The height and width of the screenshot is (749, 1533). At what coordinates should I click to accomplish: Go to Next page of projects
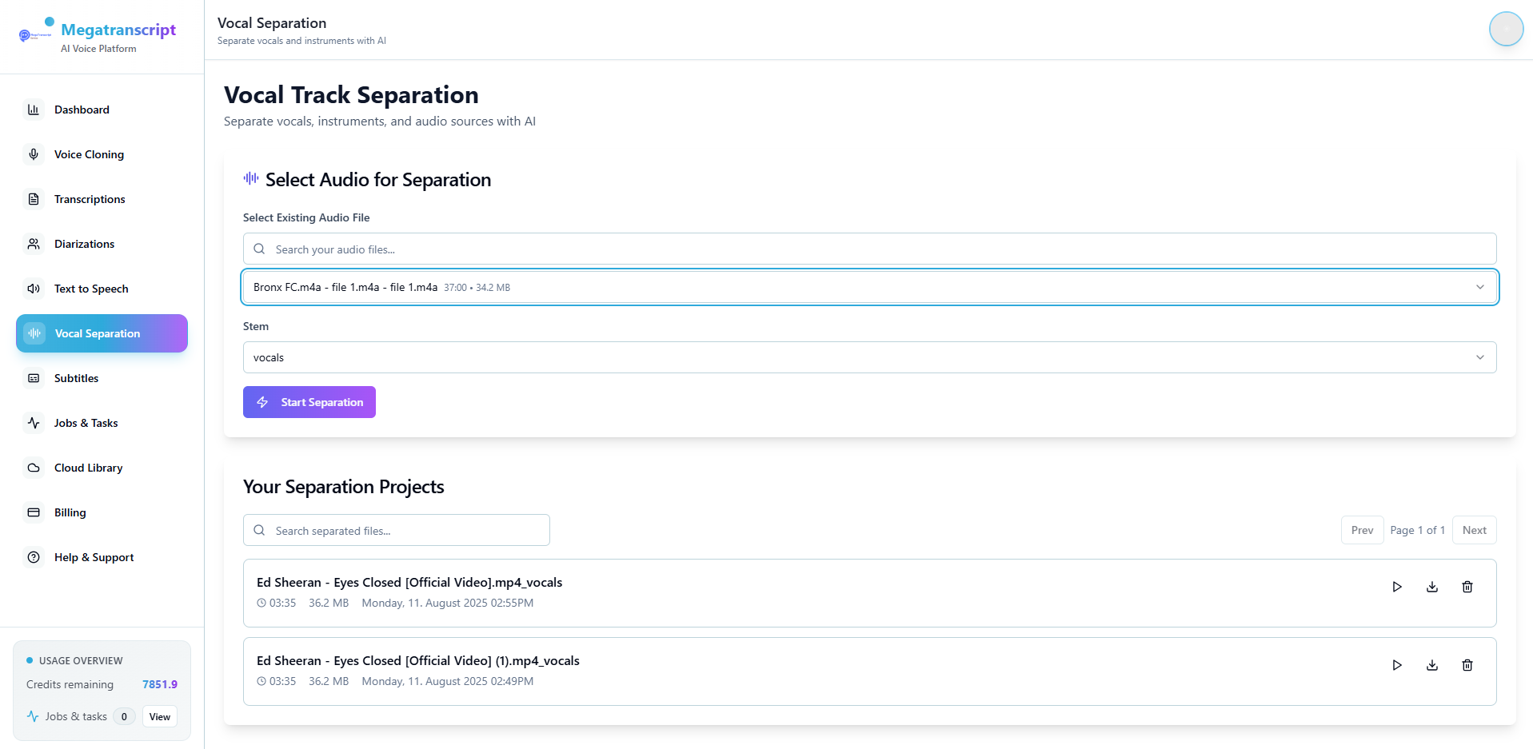point(1474,530)
